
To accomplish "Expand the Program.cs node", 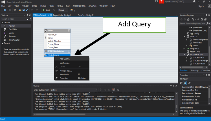I will [x=184, y=49].
